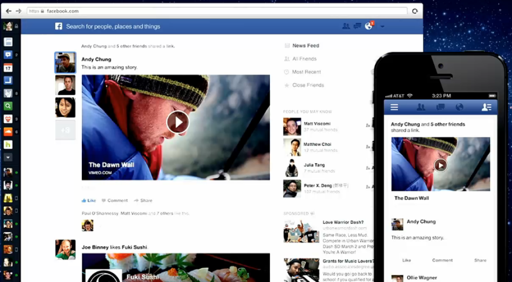Screen dimensions: 512x282
Task: Add Matthew Choi as friend icon
Action: [368, 147]
